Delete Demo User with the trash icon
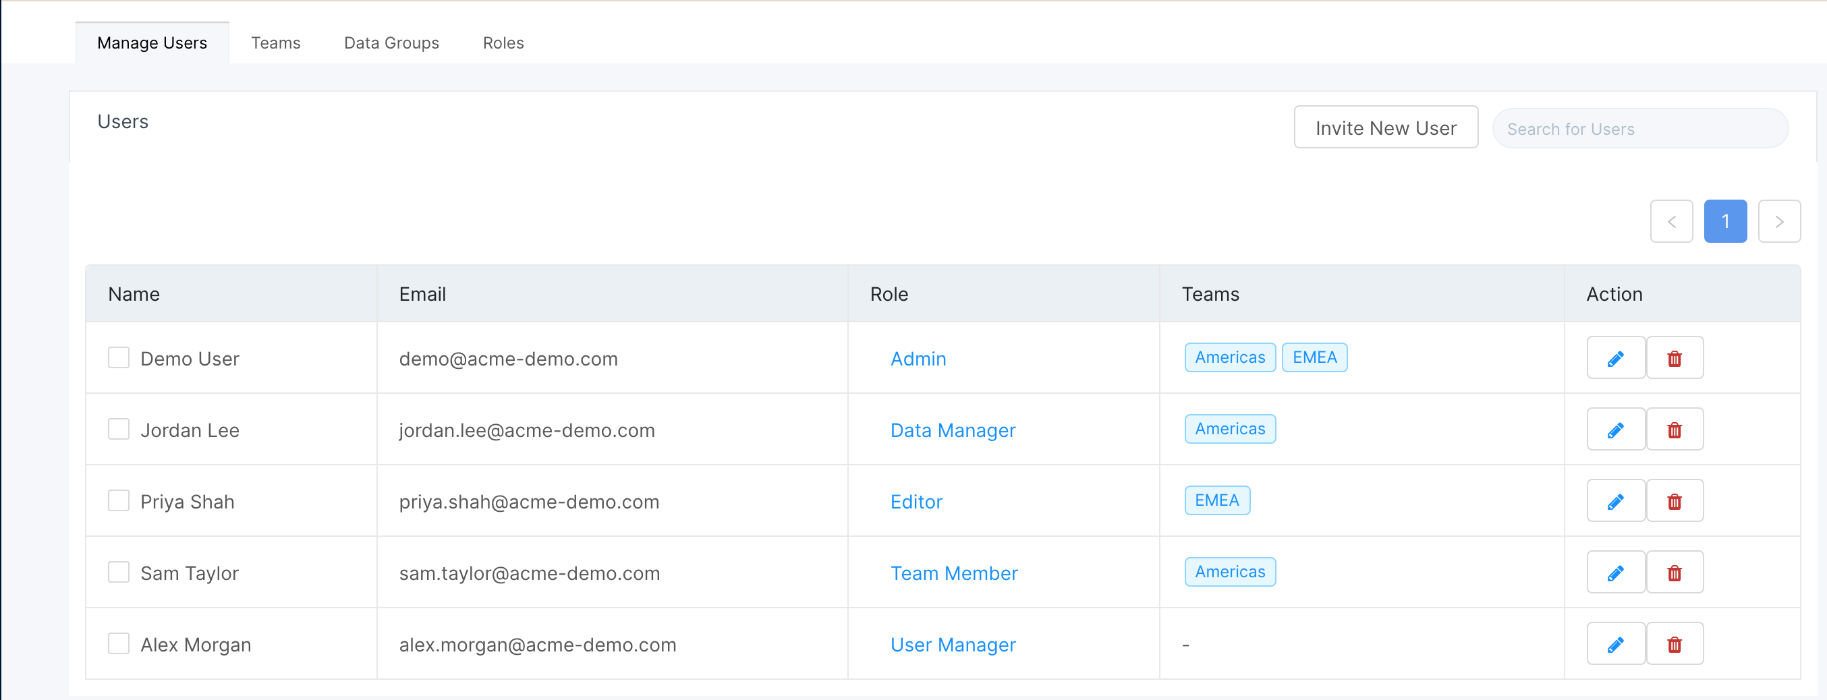The width and height of the screenshot is (1827, 700). pos(1675,358)
